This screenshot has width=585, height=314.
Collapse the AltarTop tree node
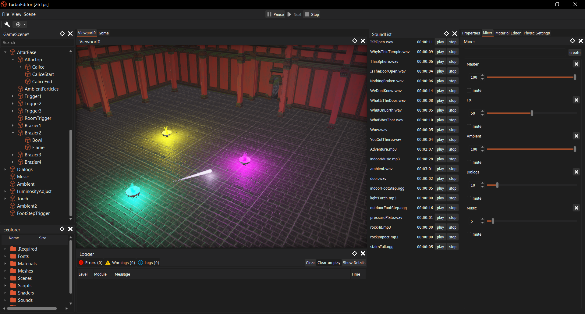click(x=13, y=60)
